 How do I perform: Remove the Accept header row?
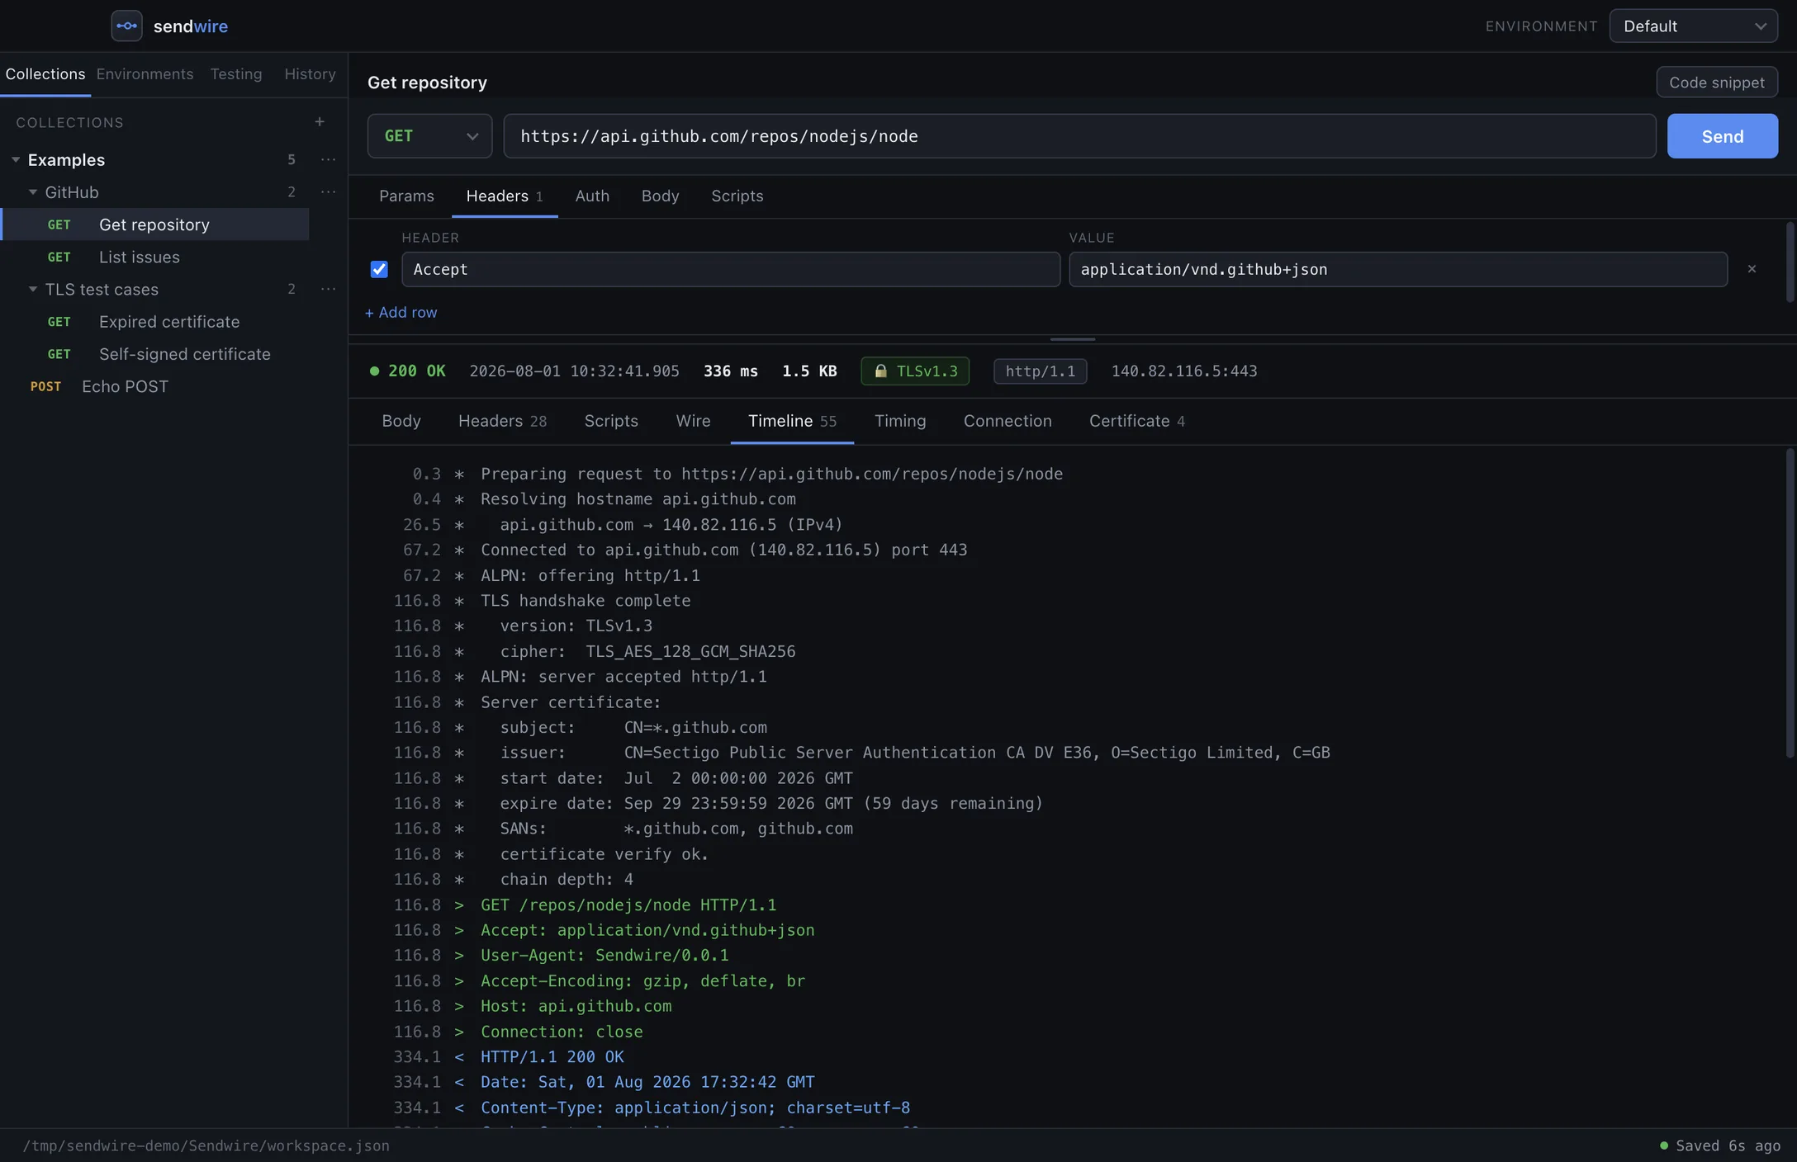pos(1752,269)
